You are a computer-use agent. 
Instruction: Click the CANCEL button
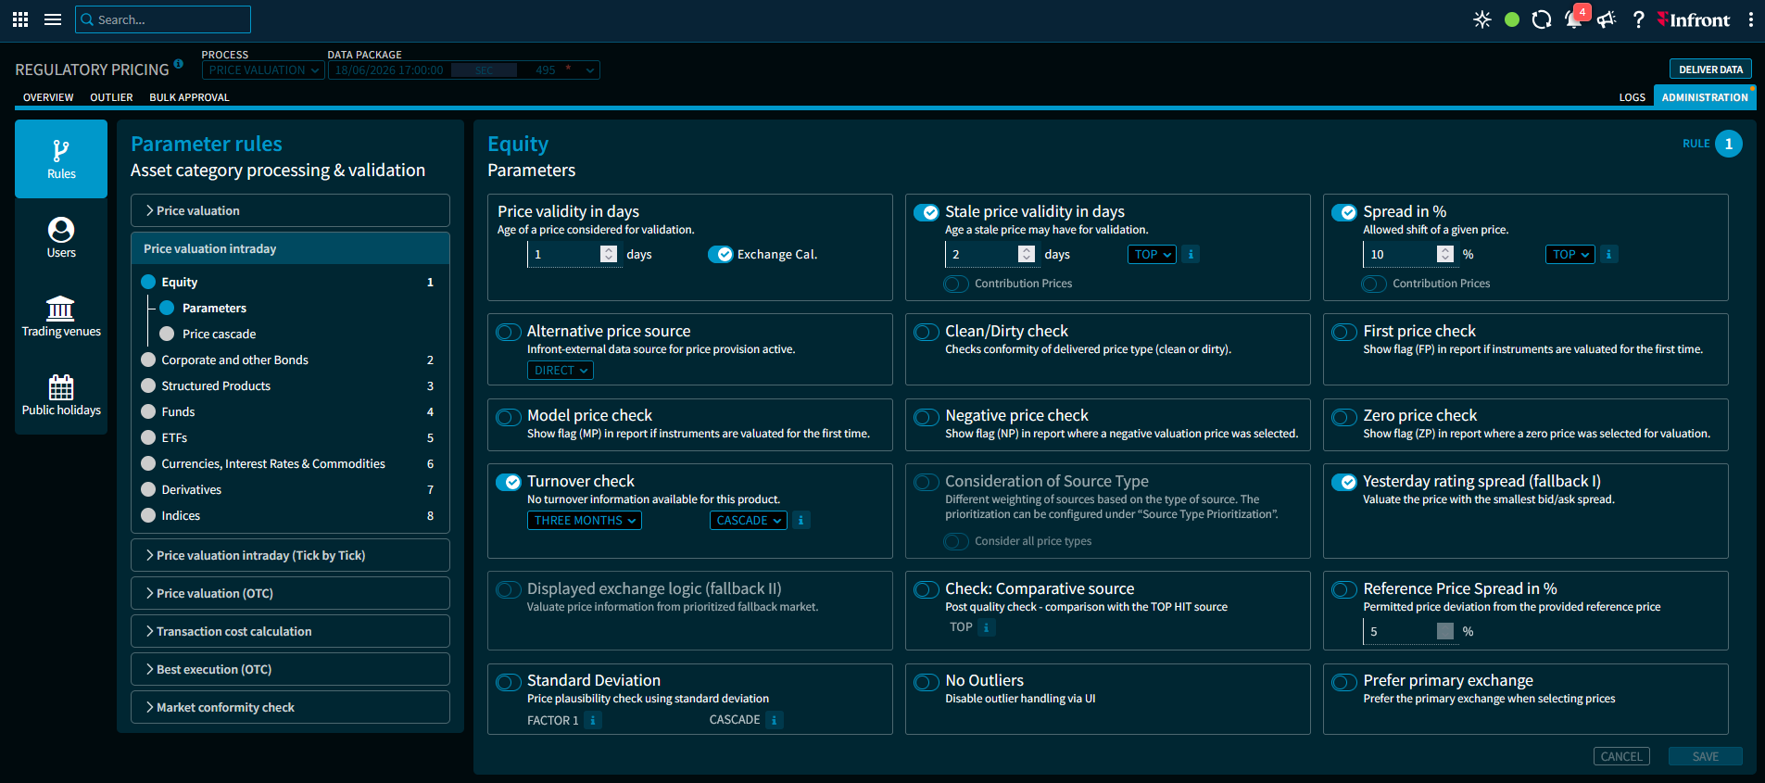click(1621, 756)
